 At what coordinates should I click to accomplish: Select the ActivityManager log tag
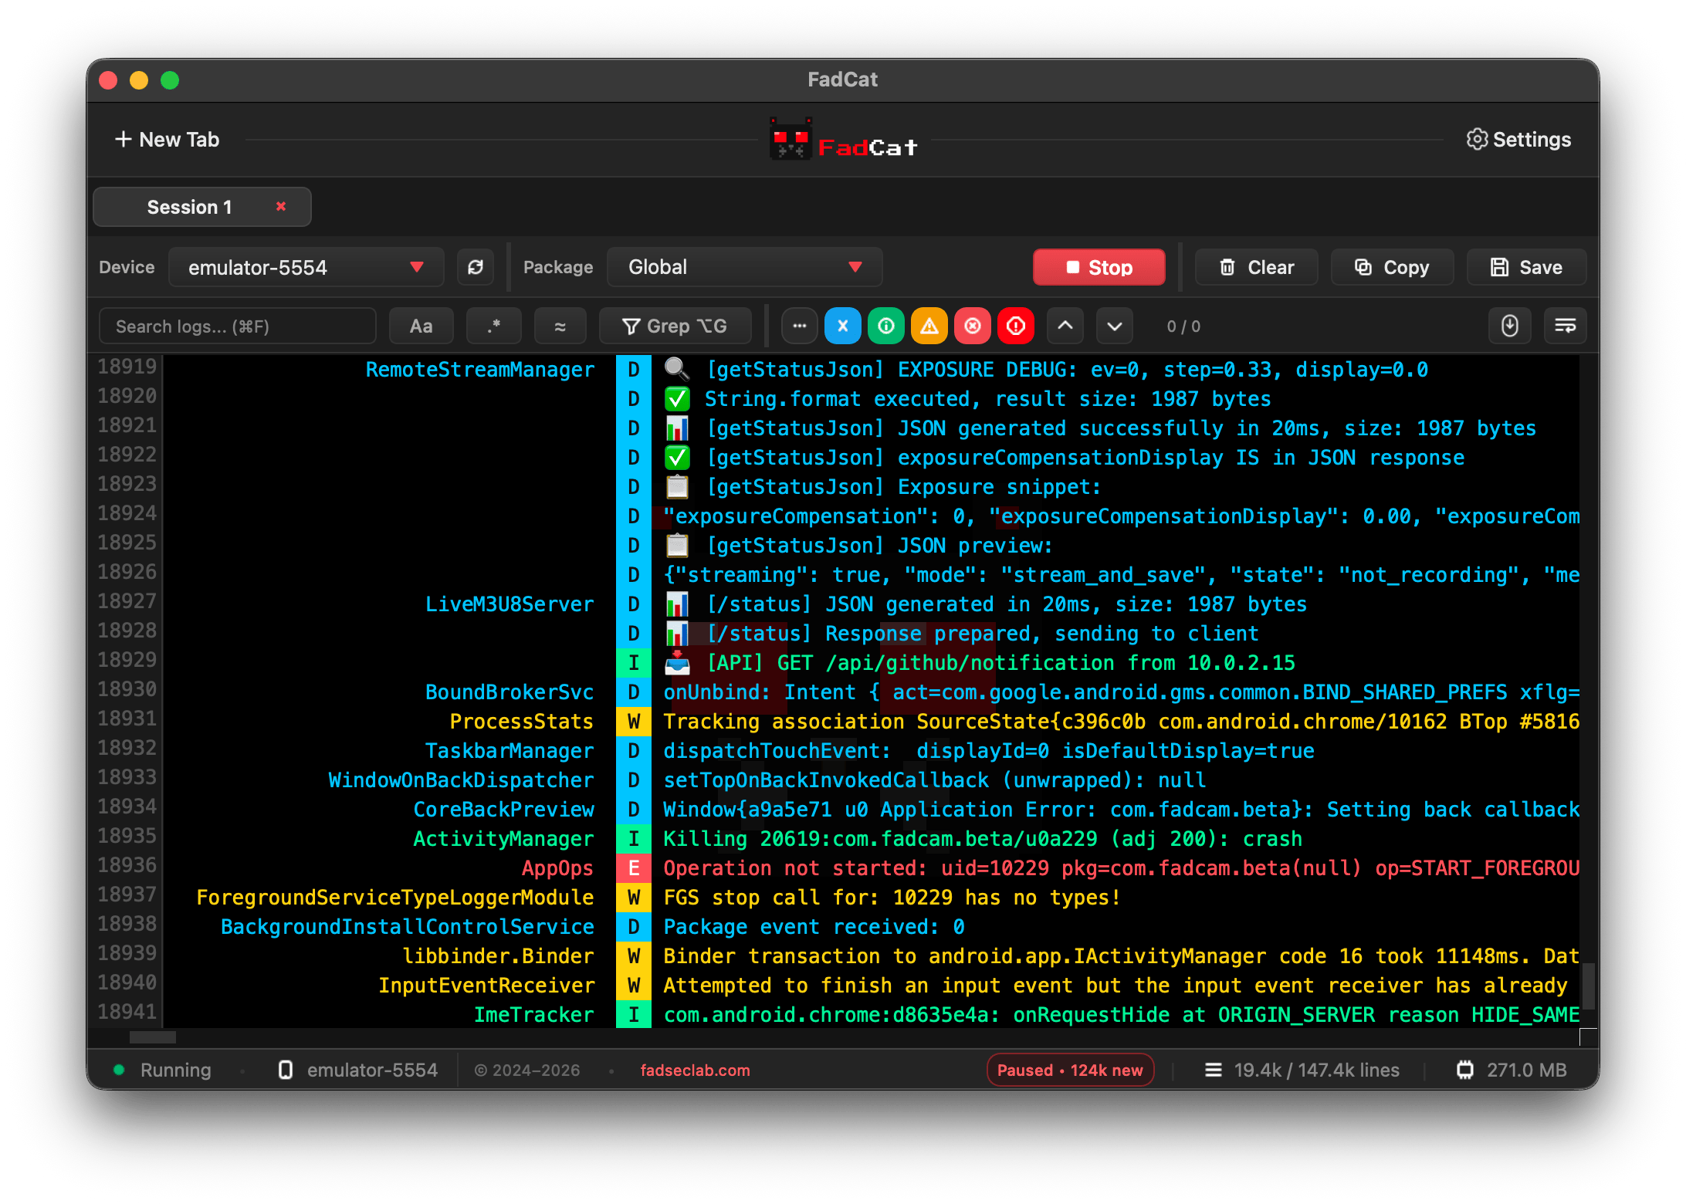503,839
